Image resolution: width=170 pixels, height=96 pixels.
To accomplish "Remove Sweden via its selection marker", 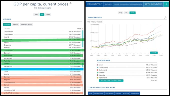I will [97, 73].
